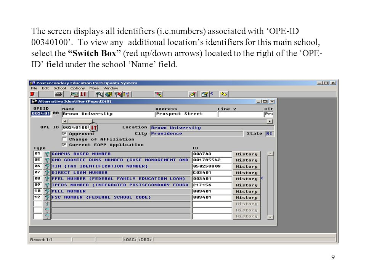The width and height of the screenshot is (366, 275).
Task: Click the Name field with Brown University
Action: pyautogui.click(x=108, y=114)
